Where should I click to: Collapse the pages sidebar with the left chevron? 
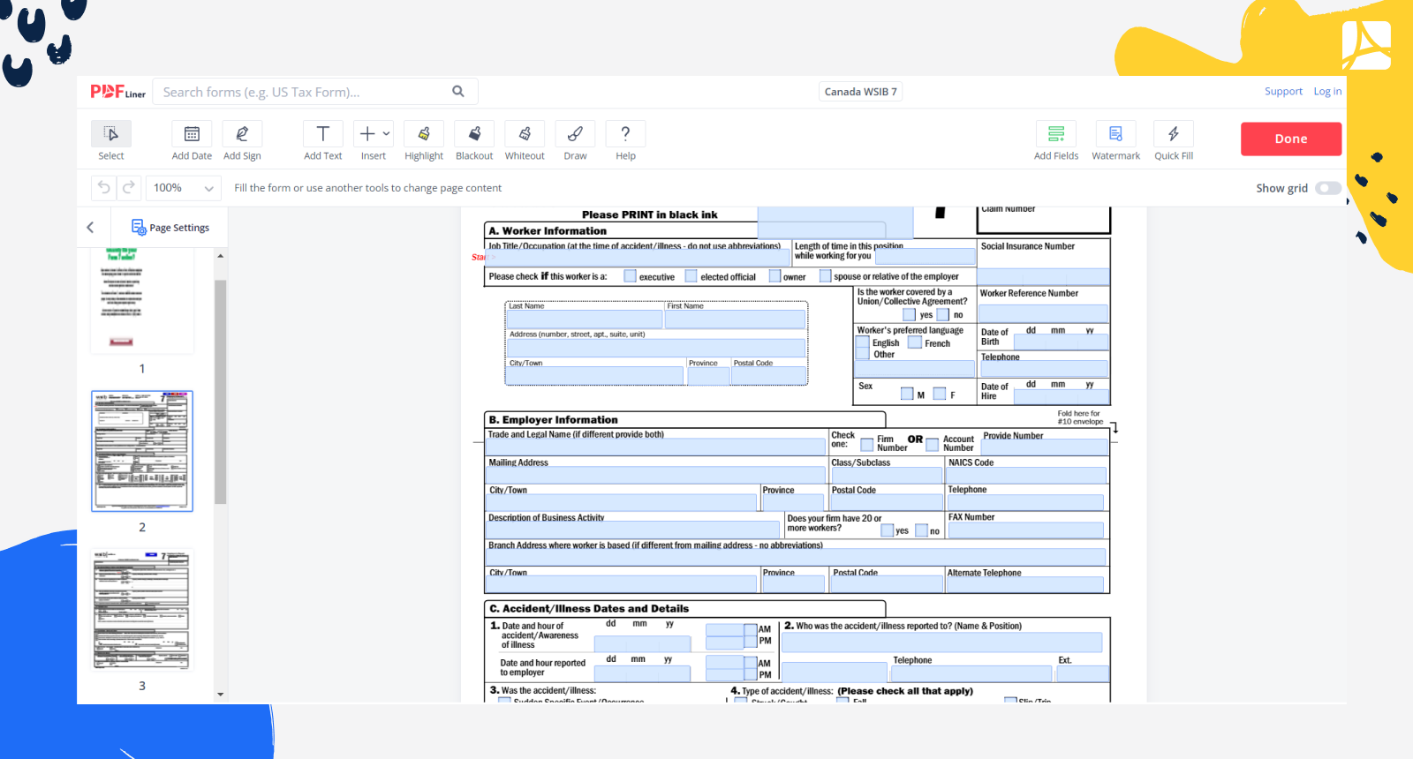pos(90,228)
